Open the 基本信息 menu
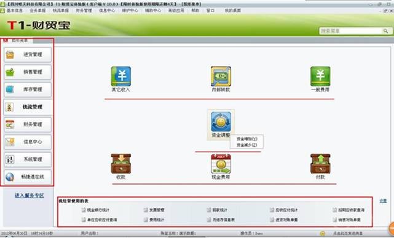Image resolution: width=394 pixels, height=238 pixels. tap(15, 10)
